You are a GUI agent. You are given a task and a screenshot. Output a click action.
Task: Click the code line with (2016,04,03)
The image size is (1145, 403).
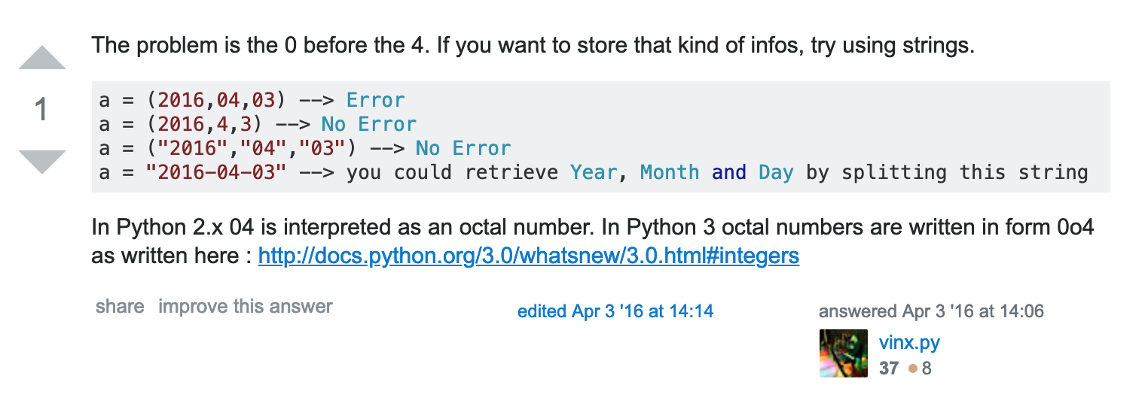tap(252, 100)
